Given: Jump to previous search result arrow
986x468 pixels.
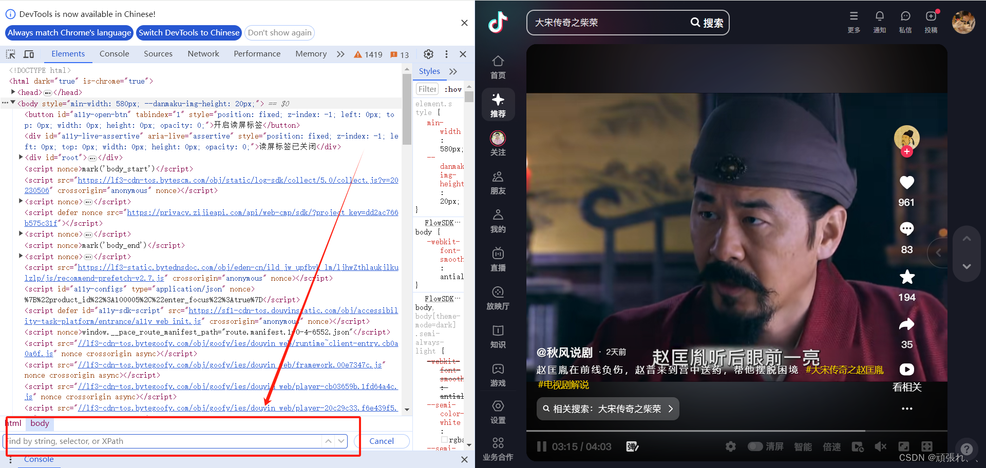Looking at the screenshot, I should [x=328, y=441].
